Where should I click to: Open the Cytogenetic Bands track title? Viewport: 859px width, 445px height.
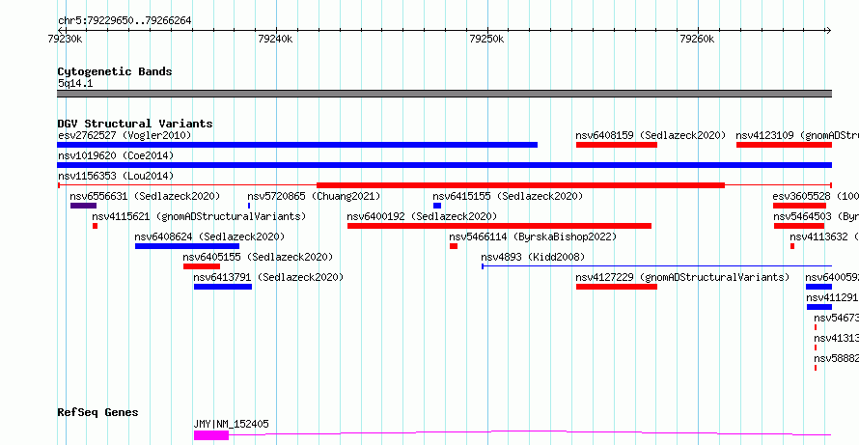coord(115,71)
